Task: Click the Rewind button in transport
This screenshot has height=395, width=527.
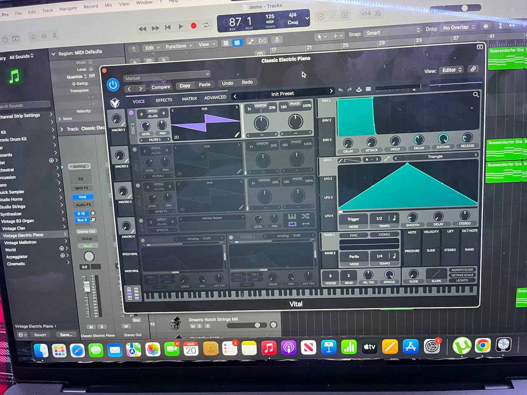Action: [142, 29]
